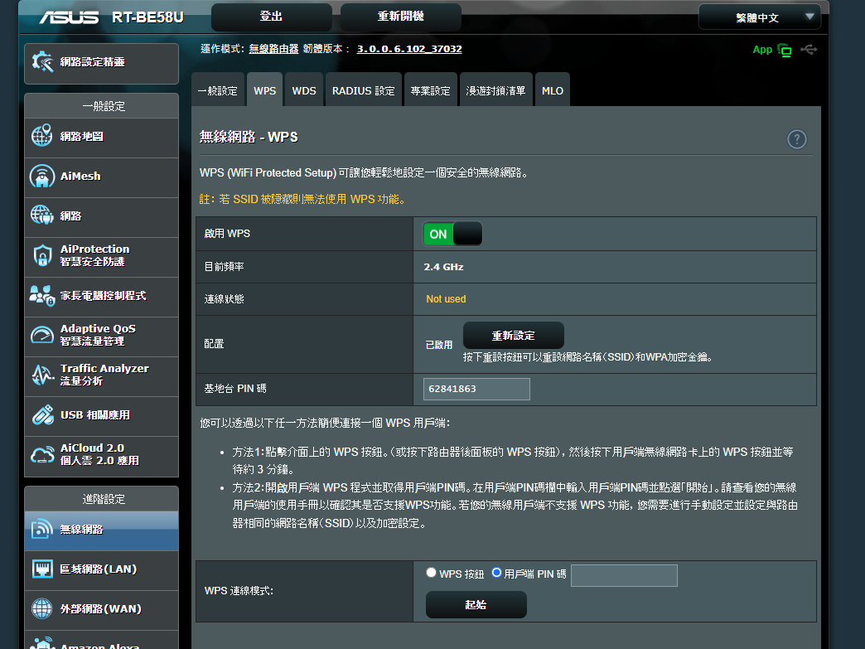
Task: Click the 區域網路(LAN) port icon
Action: 42,569
